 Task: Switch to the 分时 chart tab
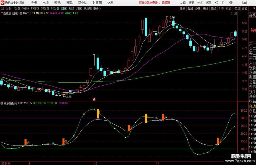(9, 8)
